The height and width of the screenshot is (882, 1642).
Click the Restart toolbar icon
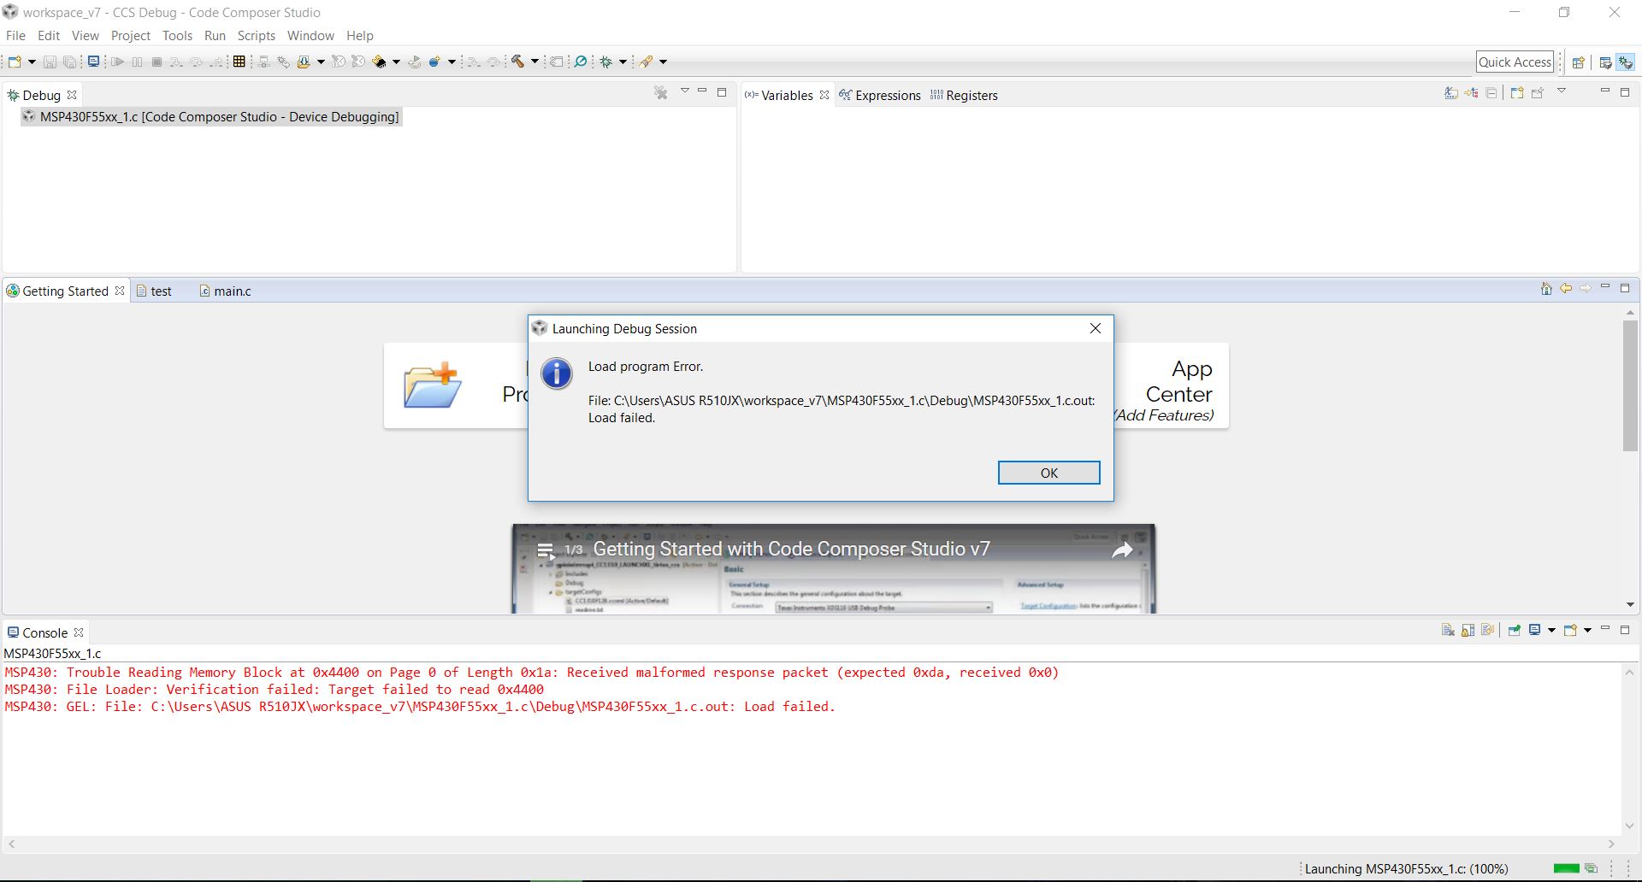coord(415,62)
